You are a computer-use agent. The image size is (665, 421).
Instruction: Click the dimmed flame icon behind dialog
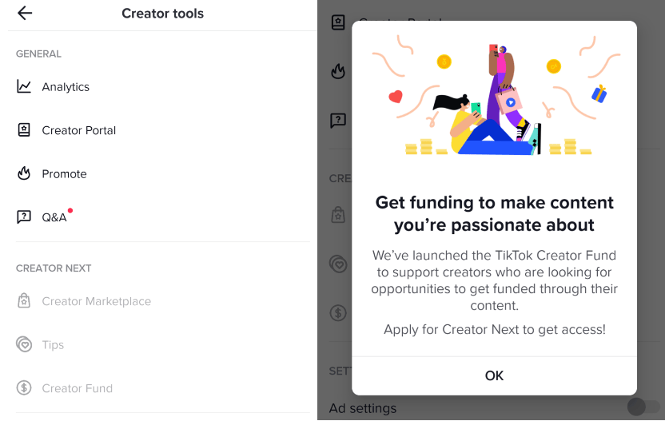tap(338, 72)
